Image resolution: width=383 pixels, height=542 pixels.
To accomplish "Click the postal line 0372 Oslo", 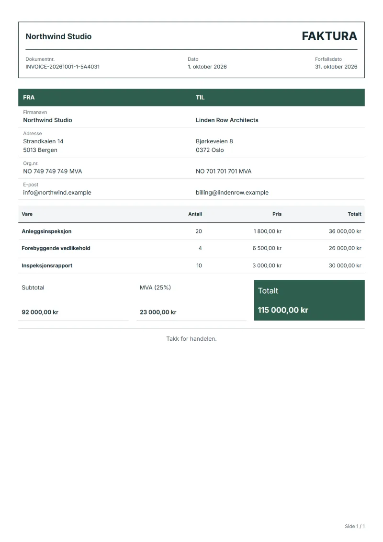I will tap(210, 150).
